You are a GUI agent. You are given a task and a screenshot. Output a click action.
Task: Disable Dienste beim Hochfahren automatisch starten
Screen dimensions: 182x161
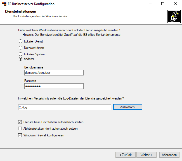click(20, 122)
